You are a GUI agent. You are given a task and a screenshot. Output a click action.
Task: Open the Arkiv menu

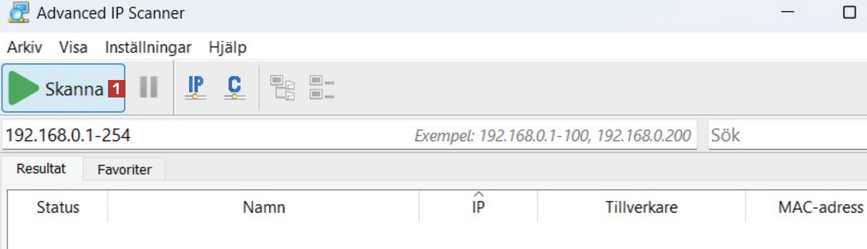pyautogui.click(x=24, y=47)
